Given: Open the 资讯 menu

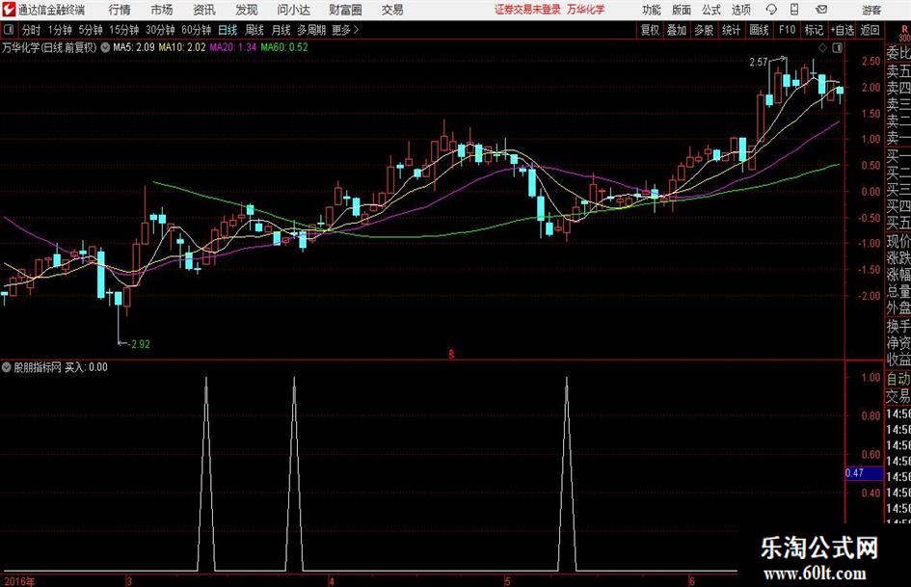Looking at the screenshot, I should click(204, 10).
